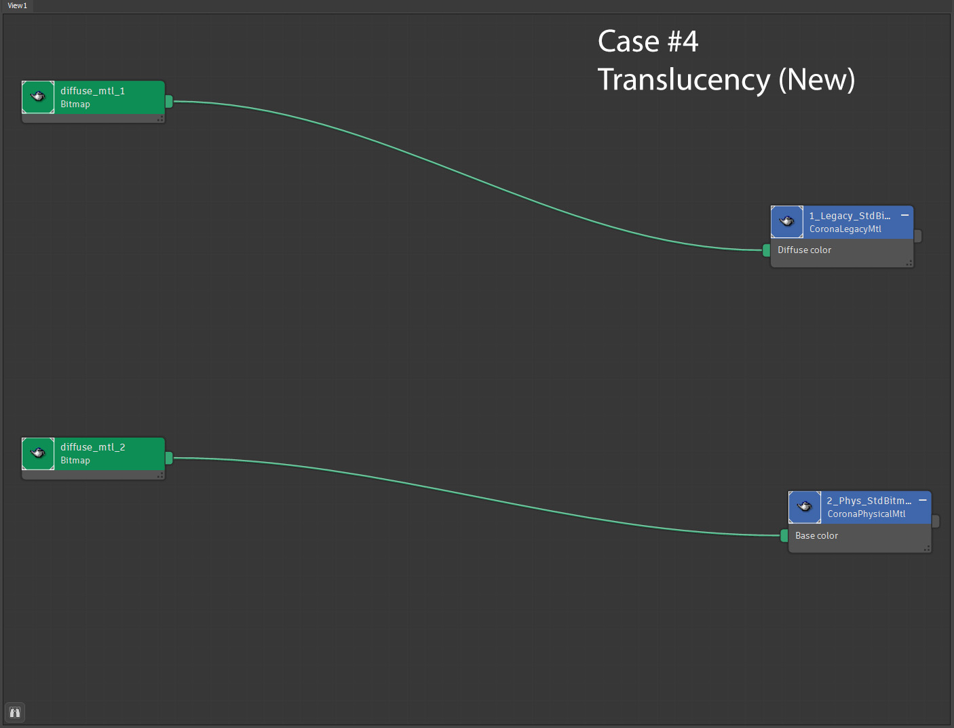
Task: Click the CoronaPhysicalMtl node output socket
Action: pos(936,521)
